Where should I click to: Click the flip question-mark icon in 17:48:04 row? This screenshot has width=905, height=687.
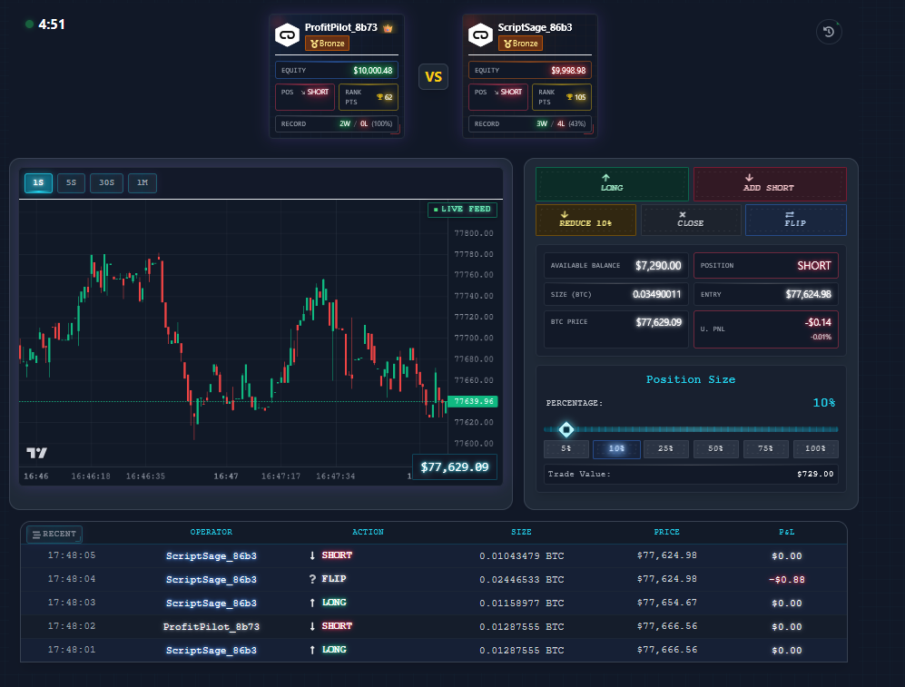tap(312, 579)
